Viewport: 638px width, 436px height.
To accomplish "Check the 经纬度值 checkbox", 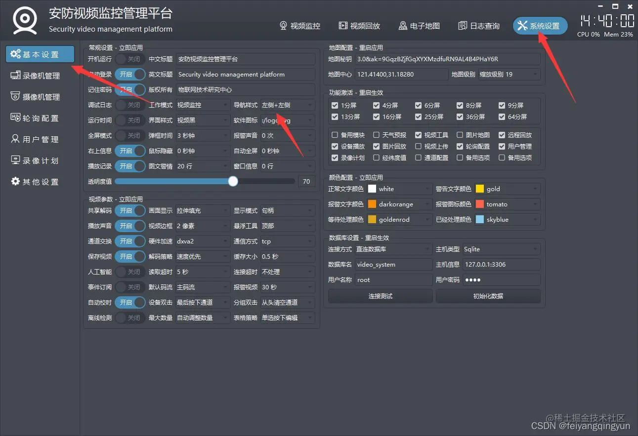I will point(377,158).
